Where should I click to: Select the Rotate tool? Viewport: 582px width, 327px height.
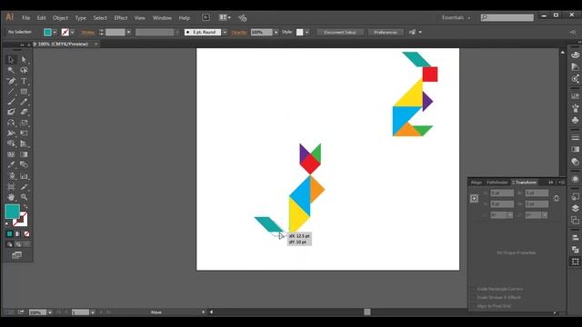pos(11,123)
